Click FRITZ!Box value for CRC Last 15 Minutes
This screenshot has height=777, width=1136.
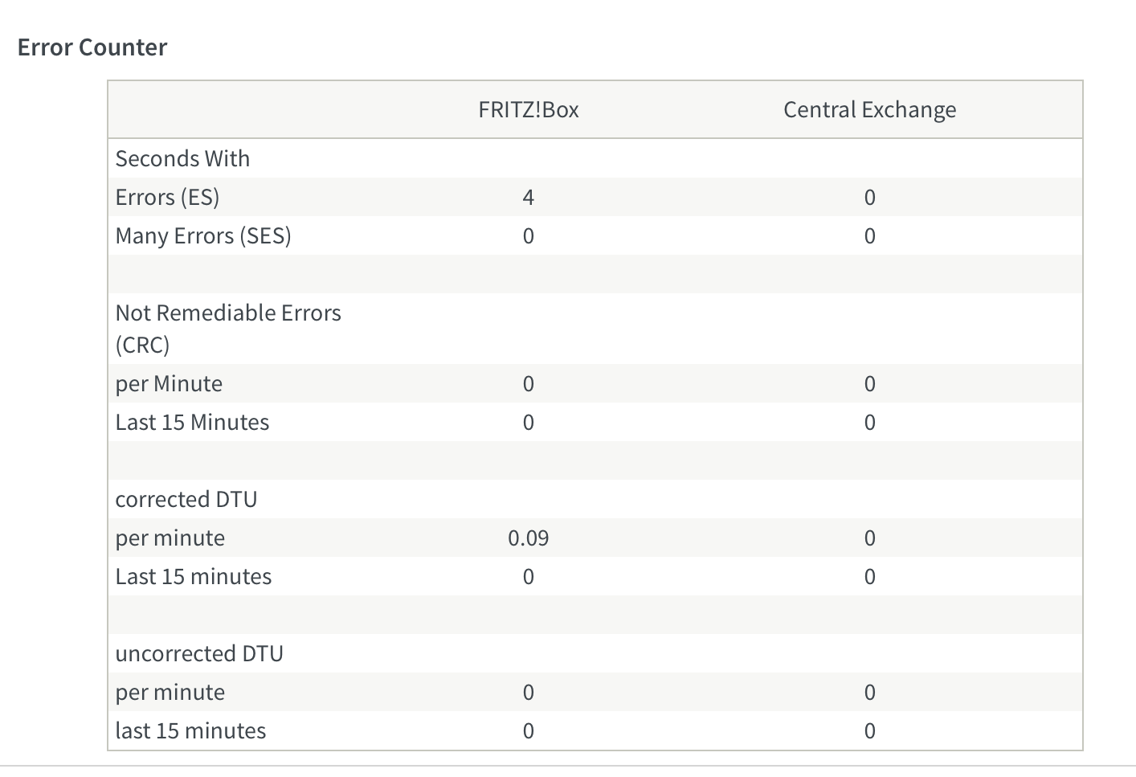528,423
